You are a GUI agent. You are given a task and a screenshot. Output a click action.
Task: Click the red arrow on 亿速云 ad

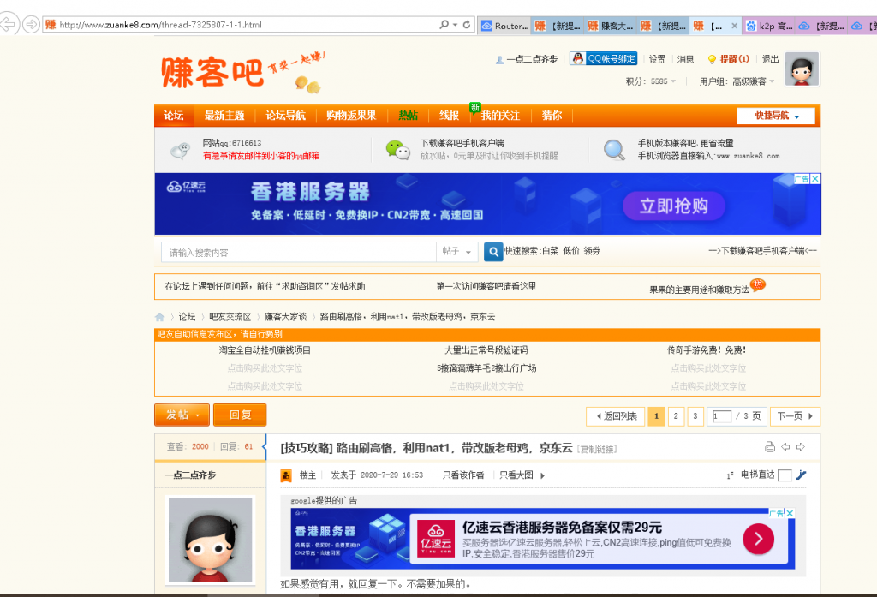pos(759,539)
